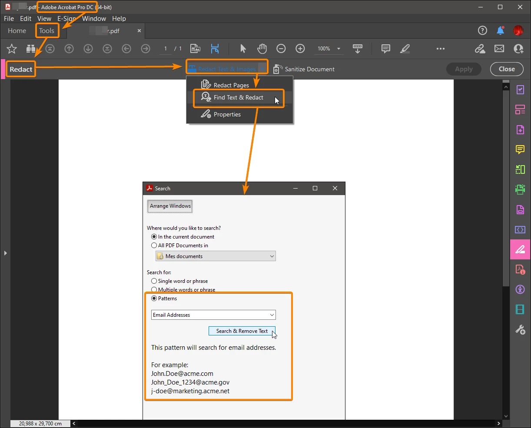Open the Rich Media filmstrip tool
This screenshot has width=531, height=428.
520,309
